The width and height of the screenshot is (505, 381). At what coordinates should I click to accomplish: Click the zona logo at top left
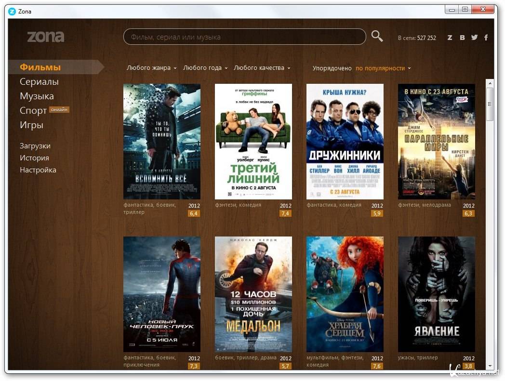tap(46, 37)
